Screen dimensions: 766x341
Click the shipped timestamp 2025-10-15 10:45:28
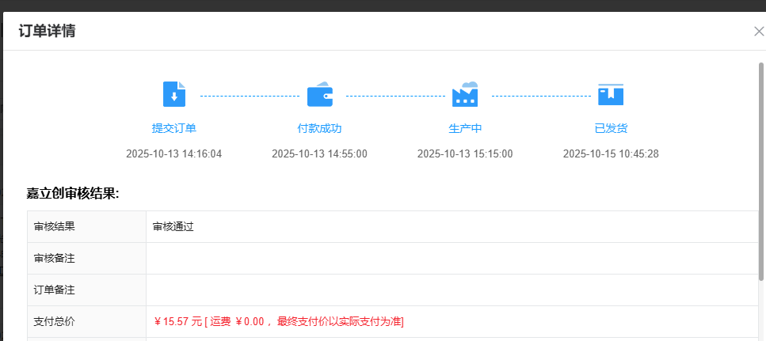611,153
